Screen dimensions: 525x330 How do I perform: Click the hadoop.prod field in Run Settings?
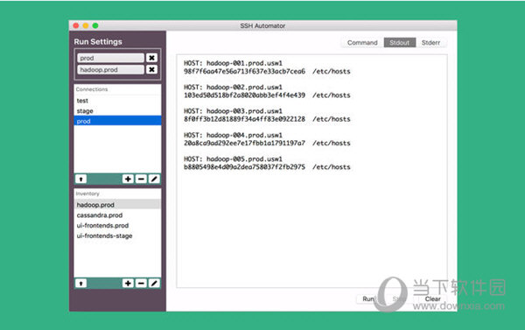tap(111, 69)
